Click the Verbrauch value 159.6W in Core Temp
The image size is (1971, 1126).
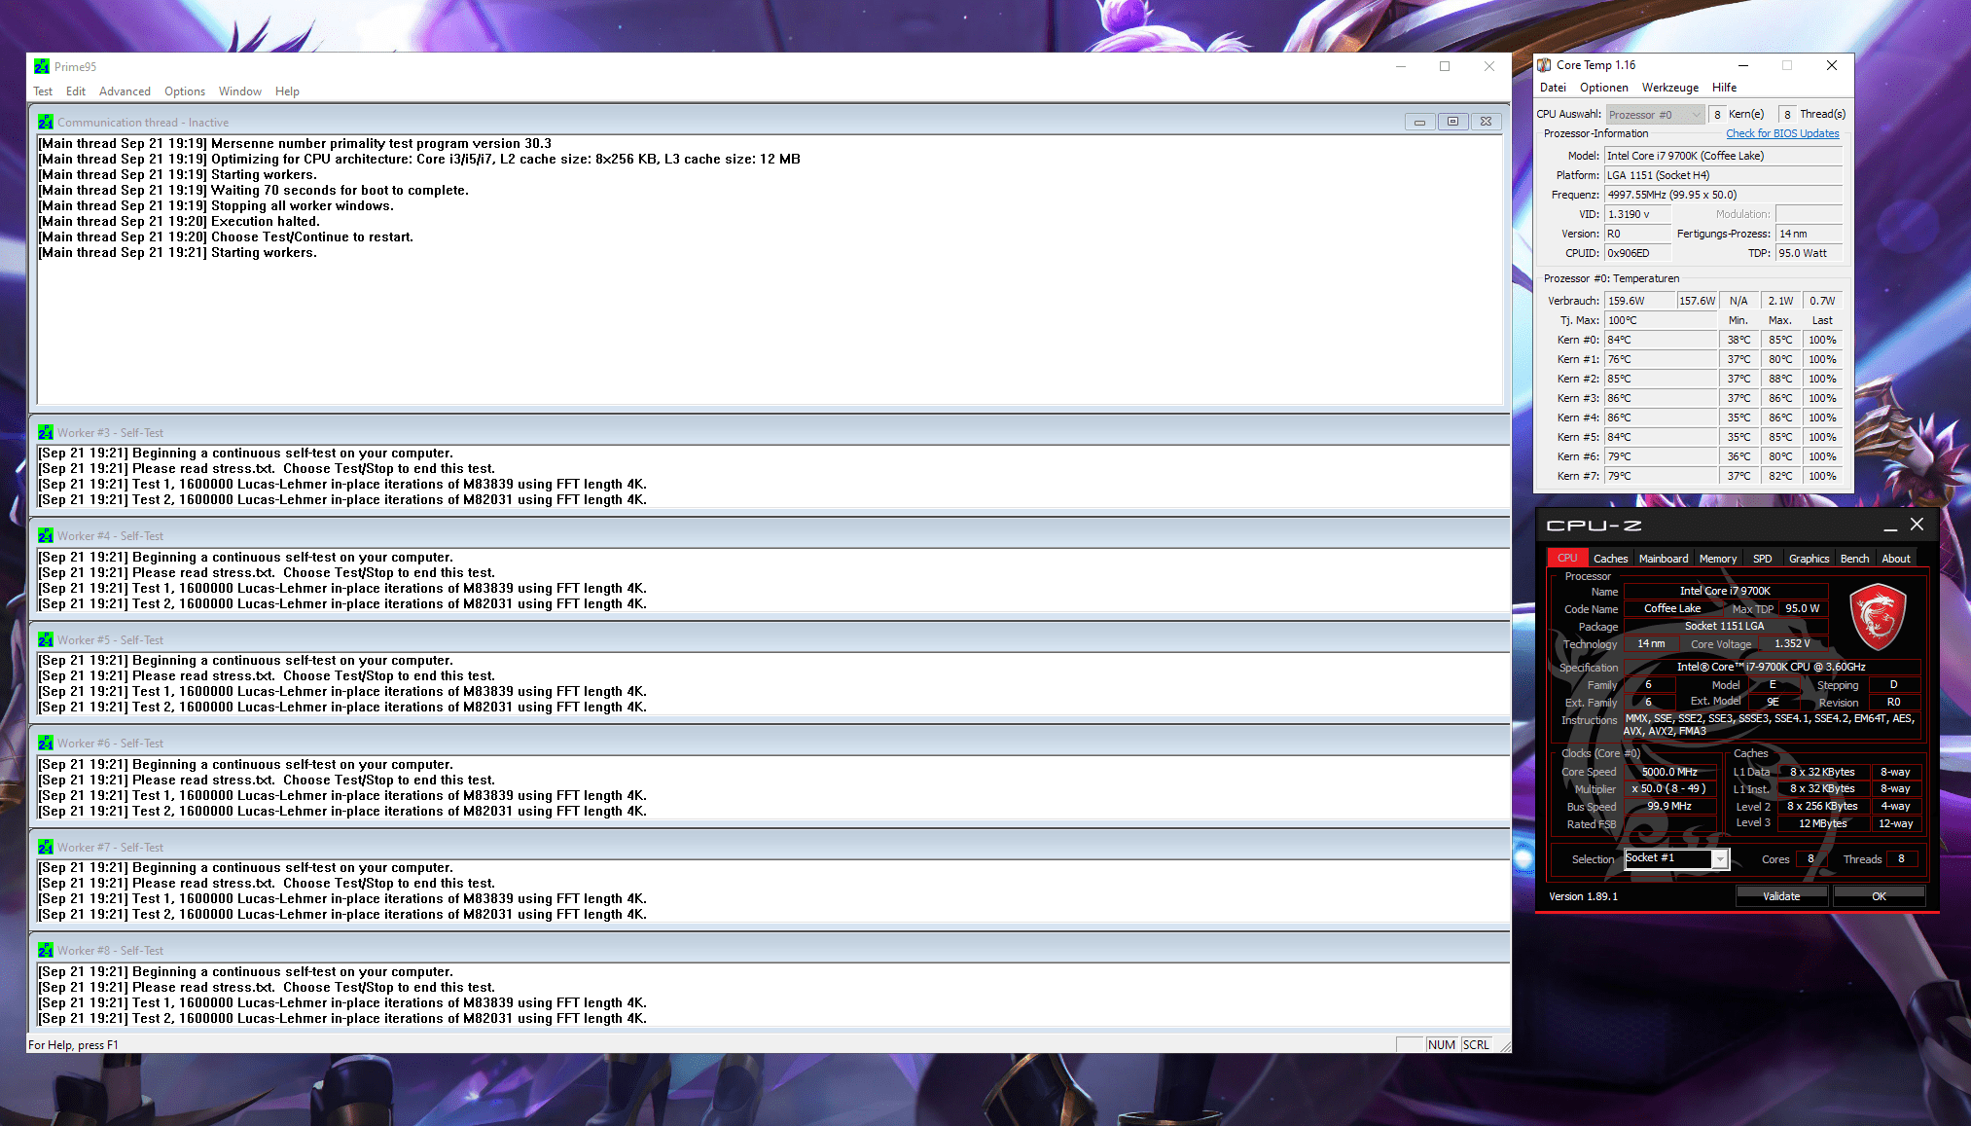coord(1639,301)
